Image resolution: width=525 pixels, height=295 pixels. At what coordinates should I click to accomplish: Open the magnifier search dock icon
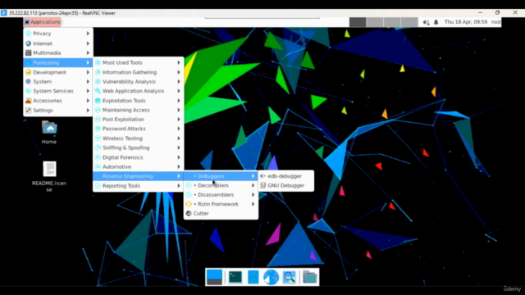click(289, 277)
